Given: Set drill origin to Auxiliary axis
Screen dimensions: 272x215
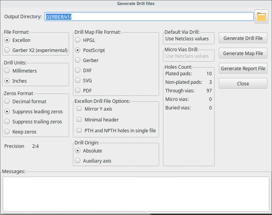Looking at the screenshot, I should click(78, 161).
